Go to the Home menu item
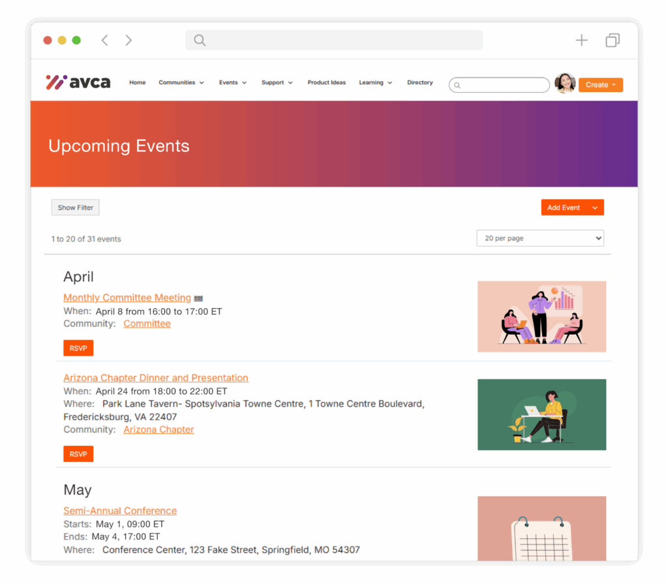 point(137,83)
